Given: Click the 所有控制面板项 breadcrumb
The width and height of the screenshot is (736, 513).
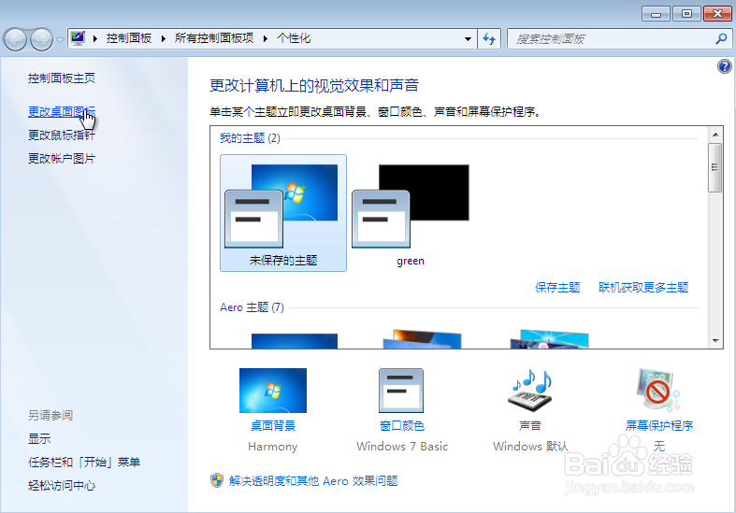Looking at the screenshot, I should tap(214, 38).
